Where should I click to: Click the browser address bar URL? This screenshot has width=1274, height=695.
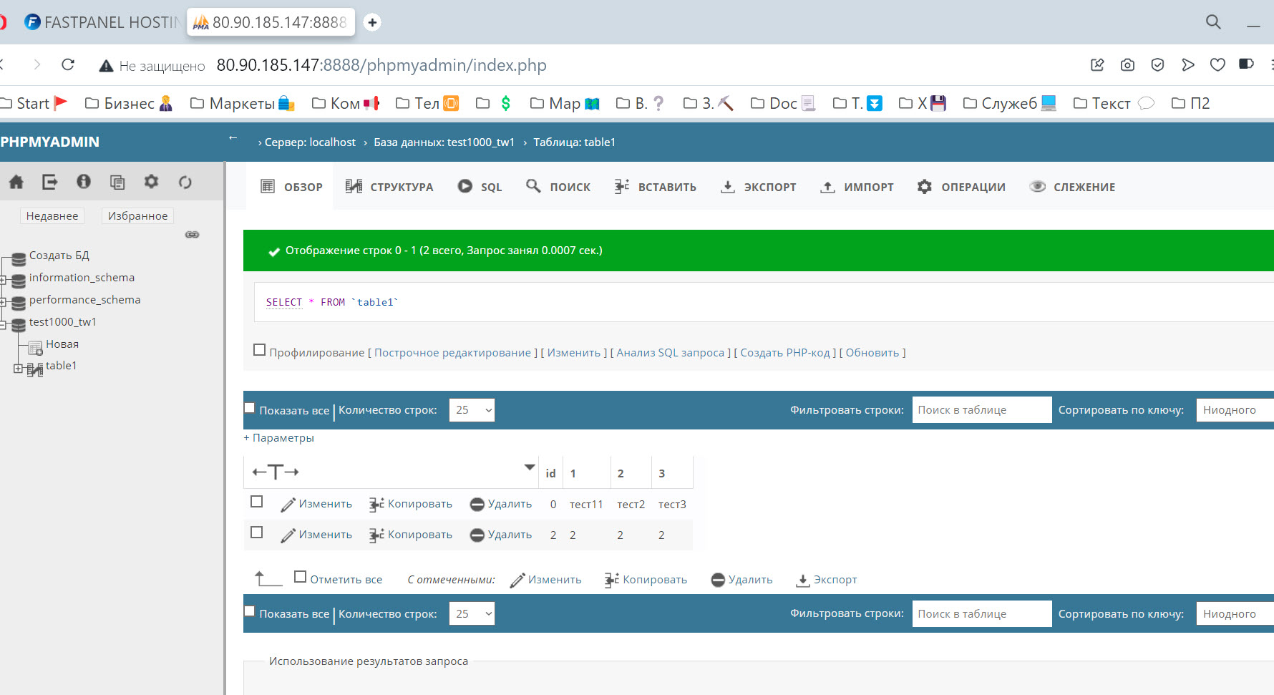[x=381, y=65]
